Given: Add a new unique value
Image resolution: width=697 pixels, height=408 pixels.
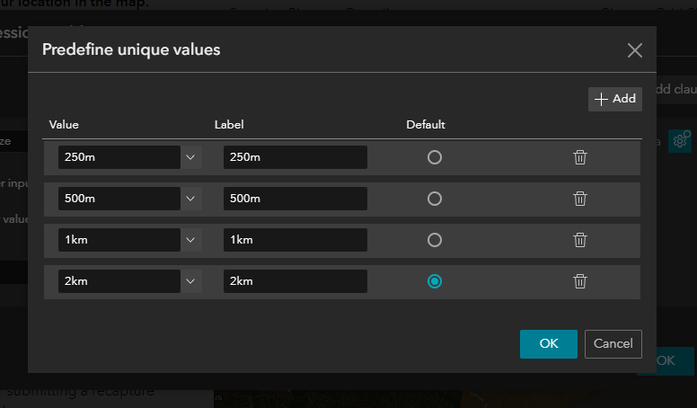Looking at the screenshot, I should tap(615, 99).
